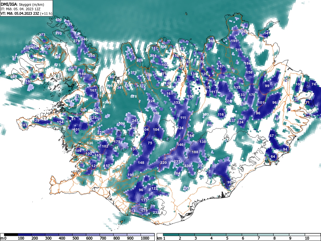Pick the dark teal 1–2 km legend swatch
The height and width of the screenshot is (241, 321).
(171, 235)
